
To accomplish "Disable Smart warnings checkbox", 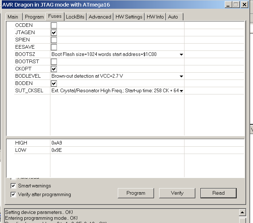I will [x=13, y=186].
